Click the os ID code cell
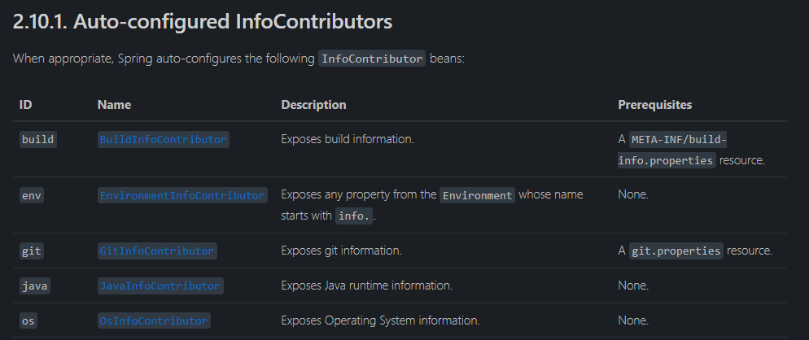The width and height of the screenshot is (809, 340). pyautogui.click(x=28, y=321)
